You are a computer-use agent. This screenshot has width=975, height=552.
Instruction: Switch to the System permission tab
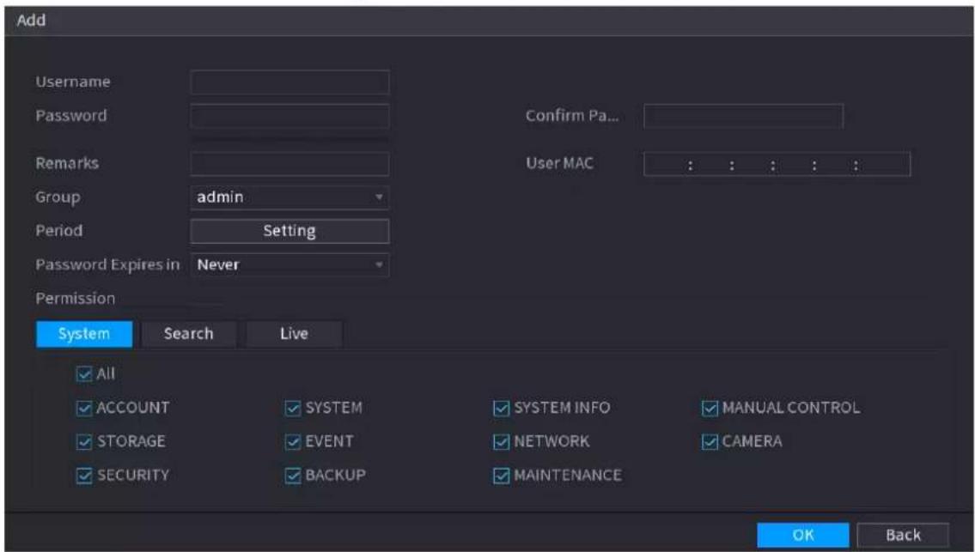click(x=84, y=334)
